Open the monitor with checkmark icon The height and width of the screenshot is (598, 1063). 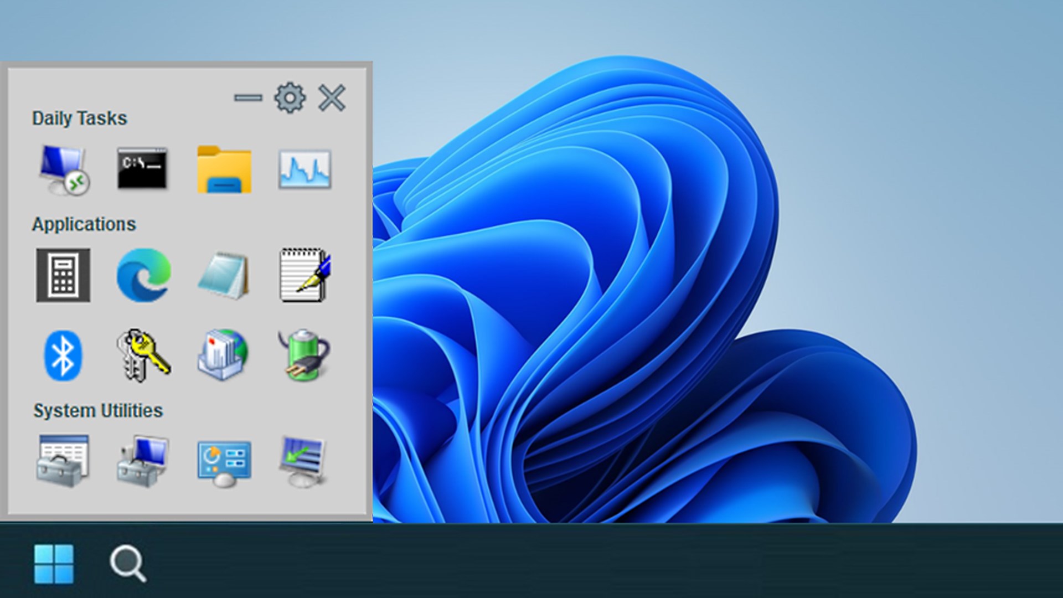(x=303, y=461)
